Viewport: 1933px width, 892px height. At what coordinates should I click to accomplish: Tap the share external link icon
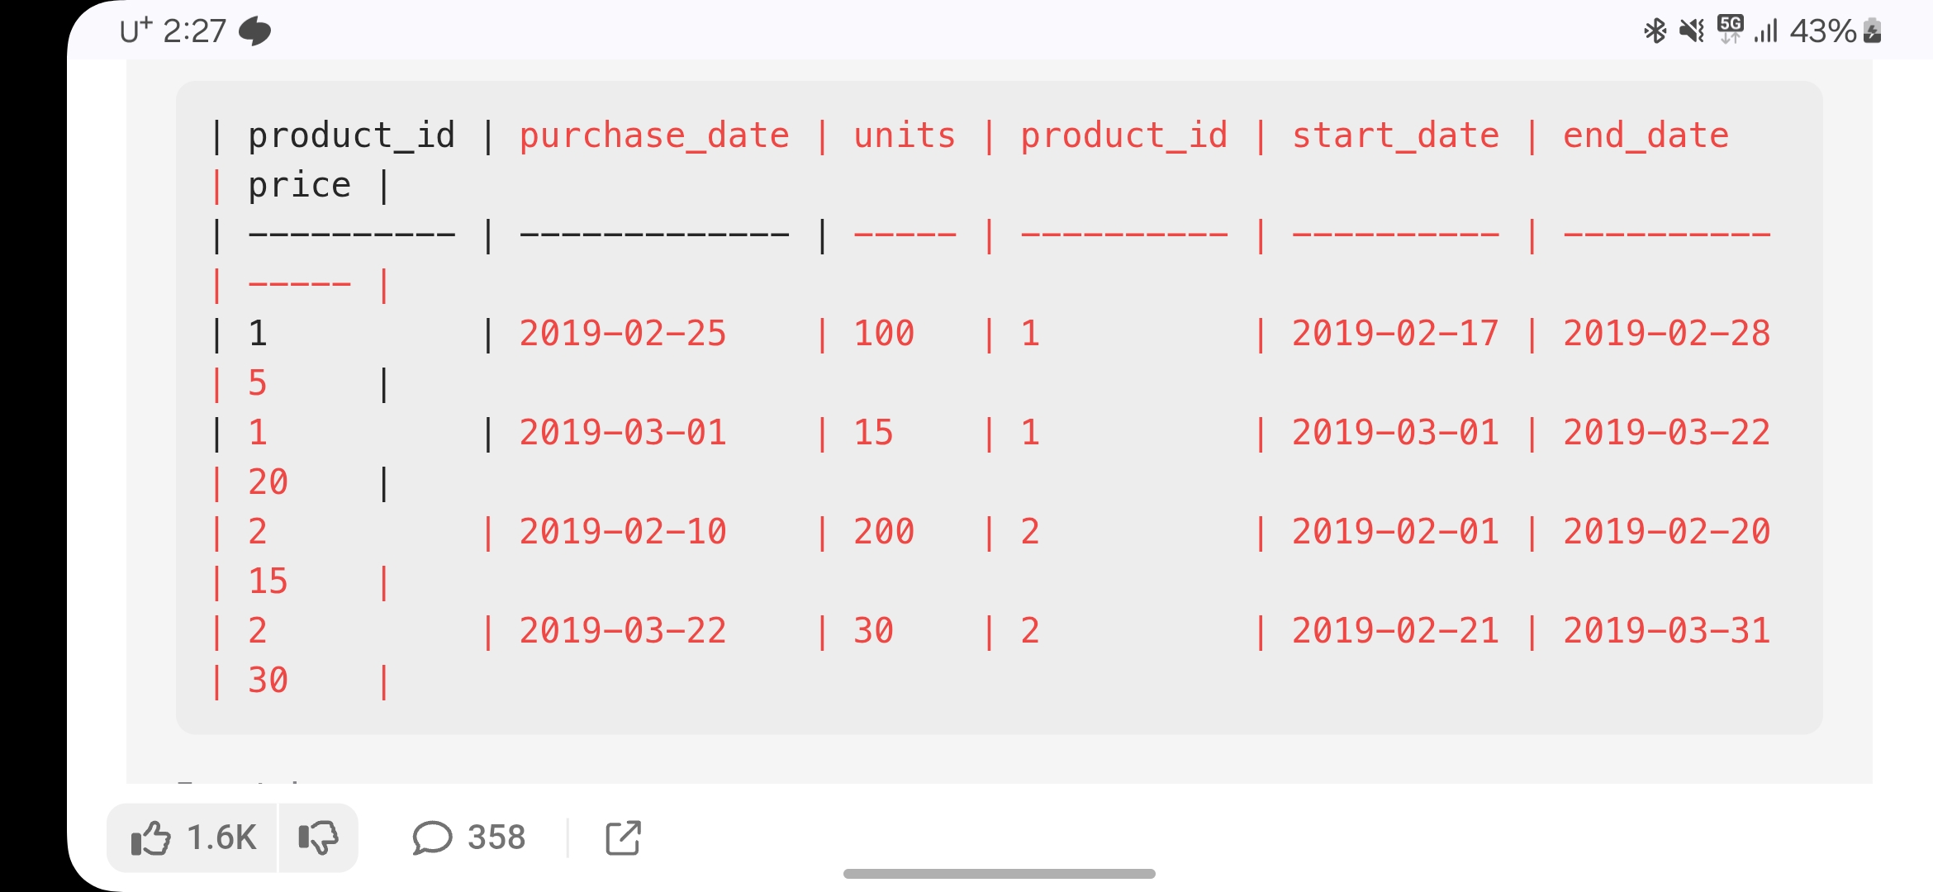point(623,837)
